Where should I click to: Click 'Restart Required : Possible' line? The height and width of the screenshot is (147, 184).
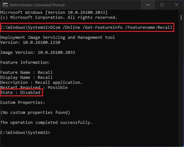(x=34, y=88)
